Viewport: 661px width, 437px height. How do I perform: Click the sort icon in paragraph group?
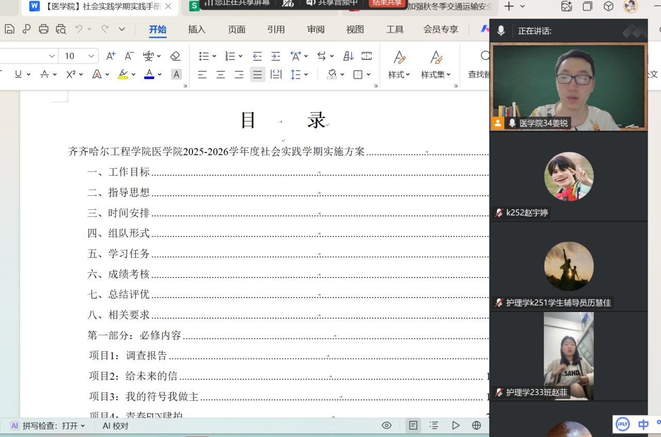click(349, 56)
